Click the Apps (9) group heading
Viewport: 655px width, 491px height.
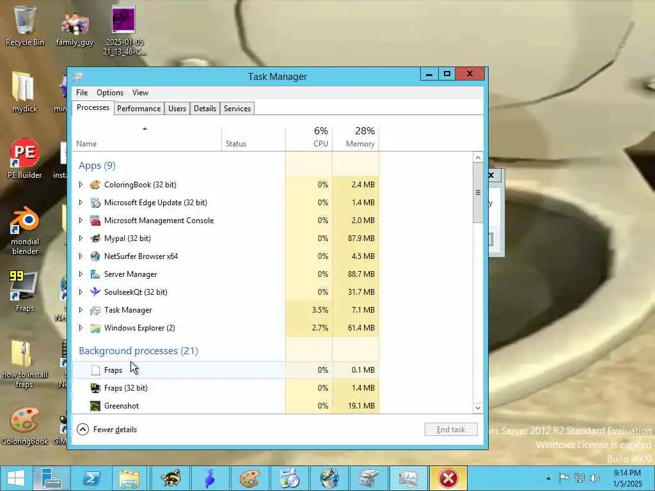97,166
